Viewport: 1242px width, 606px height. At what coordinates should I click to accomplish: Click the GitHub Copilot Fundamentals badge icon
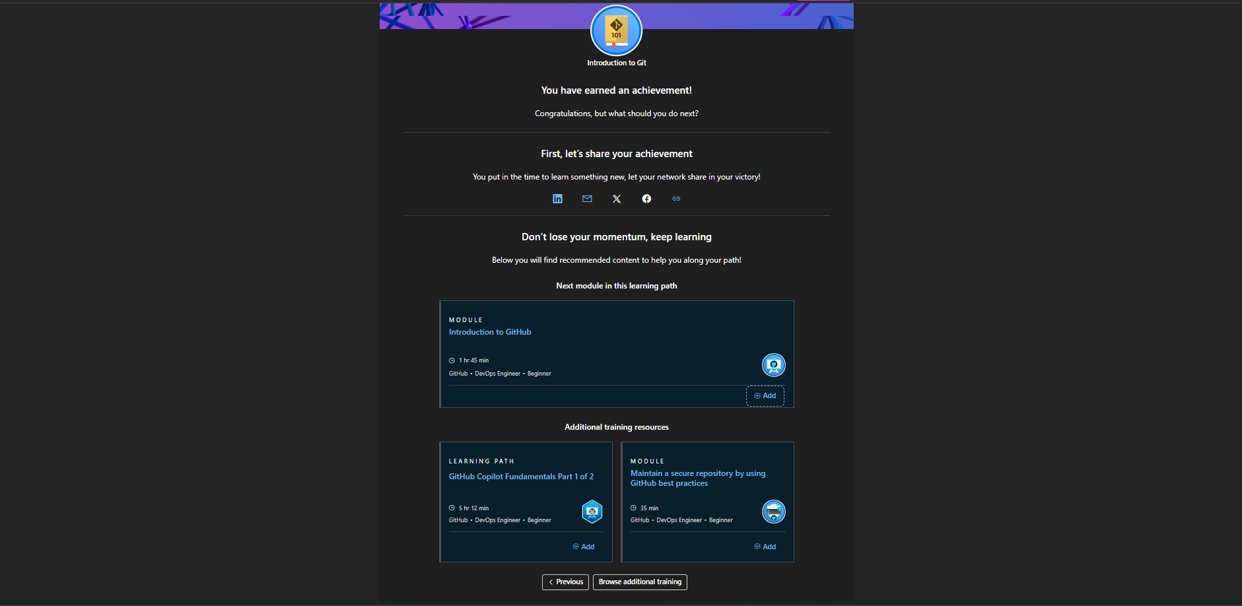click(592, 512)
